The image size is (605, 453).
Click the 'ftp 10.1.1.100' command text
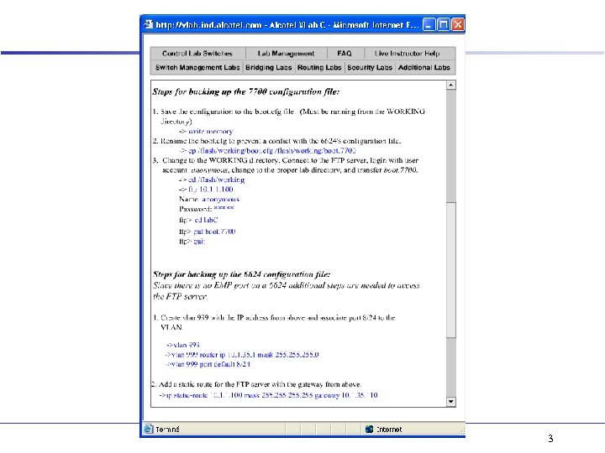(x=211, y=189)
